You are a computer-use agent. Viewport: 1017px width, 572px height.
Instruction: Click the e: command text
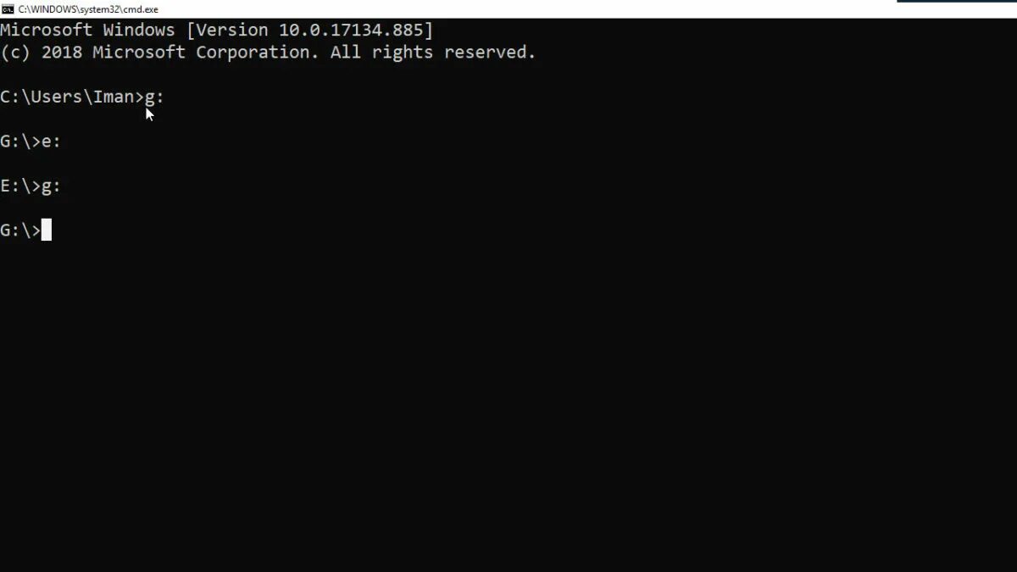click(51, 142)
